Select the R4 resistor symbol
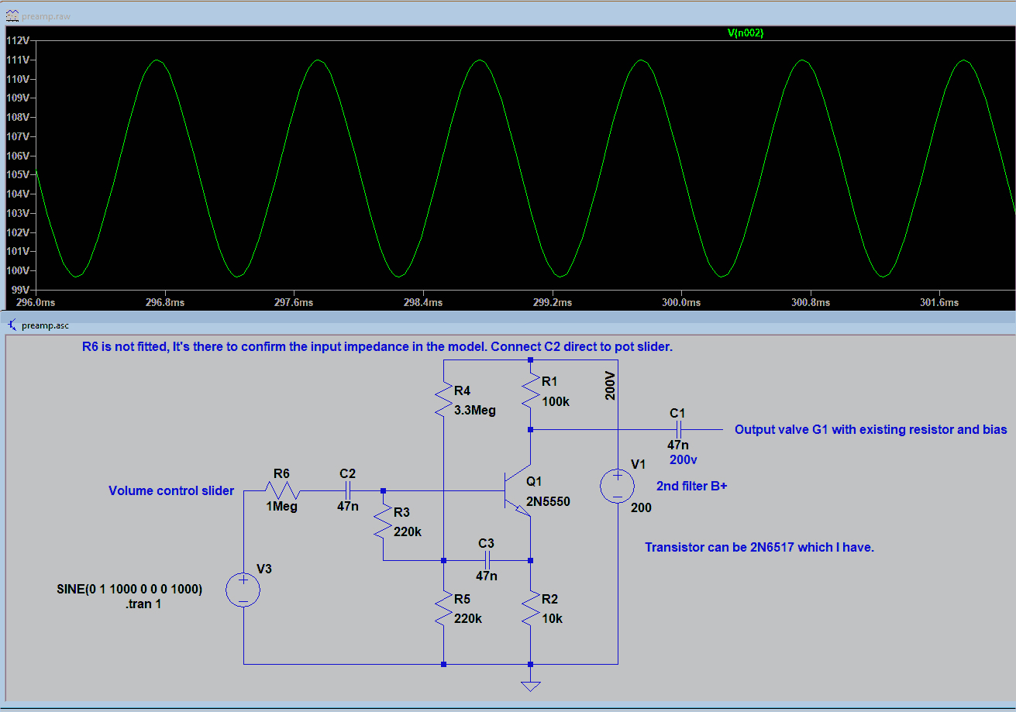Screen dimensions: 1016x712 click(443, 400)
